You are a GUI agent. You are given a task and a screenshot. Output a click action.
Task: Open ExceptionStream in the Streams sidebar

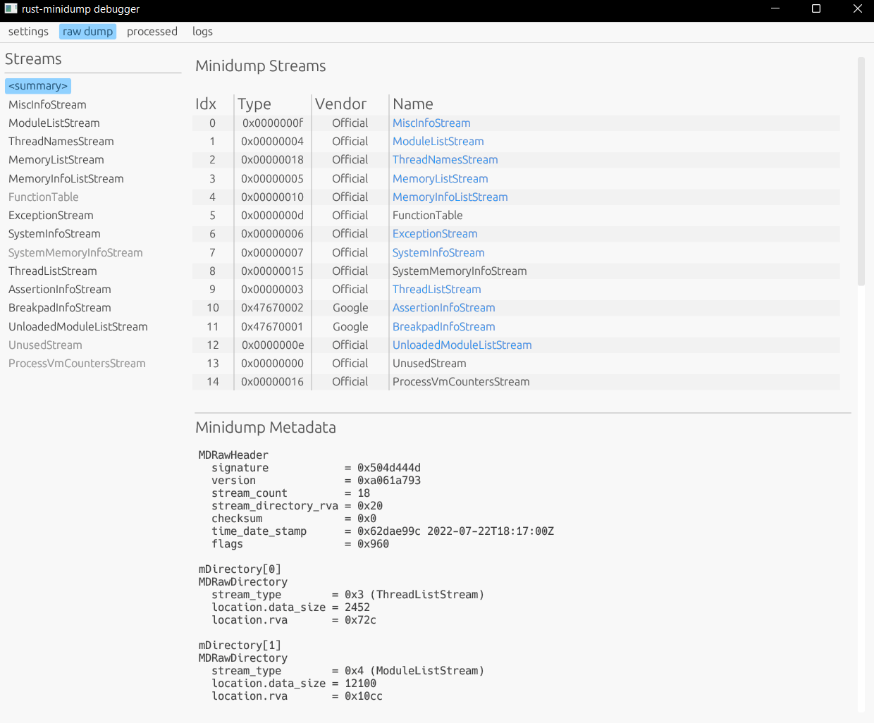(x=51, y=215)
